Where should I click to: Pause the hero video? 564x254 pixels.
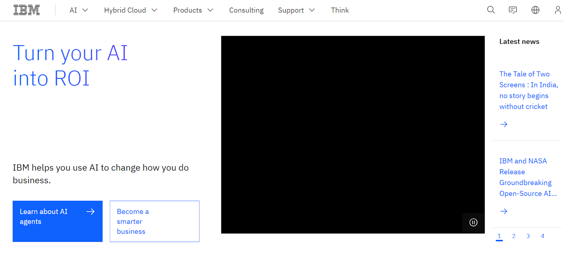pyautogui.click(x=473, y=223)
